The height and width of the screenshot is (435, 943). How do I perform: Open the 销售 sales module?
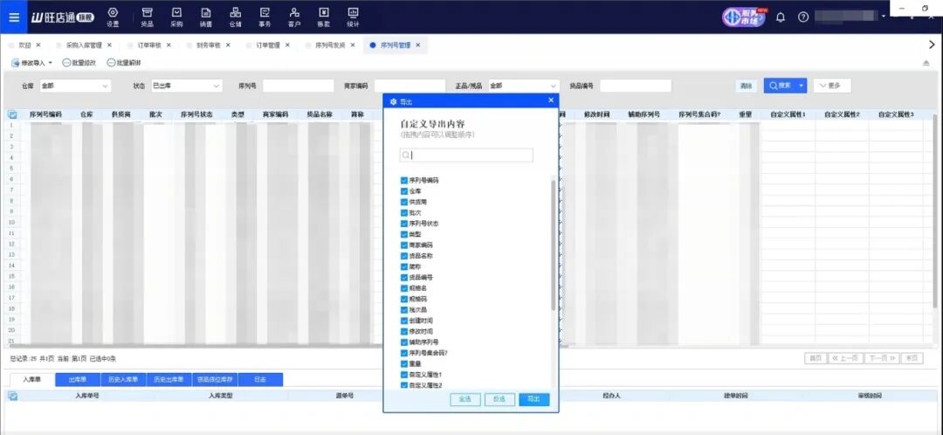tap(206, 18)
